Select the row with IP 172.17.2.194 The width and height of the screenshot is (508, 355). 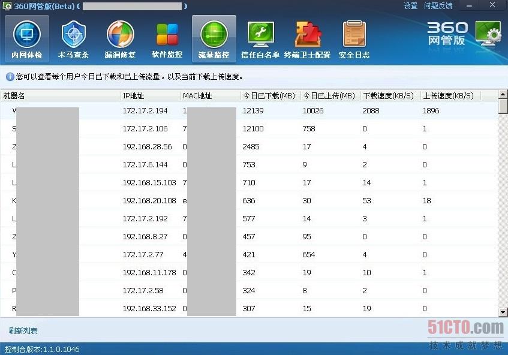[249, 111]
